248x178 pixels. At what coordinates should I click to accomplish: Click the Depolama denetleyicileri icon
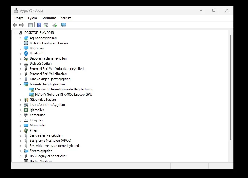pos(26,58)
